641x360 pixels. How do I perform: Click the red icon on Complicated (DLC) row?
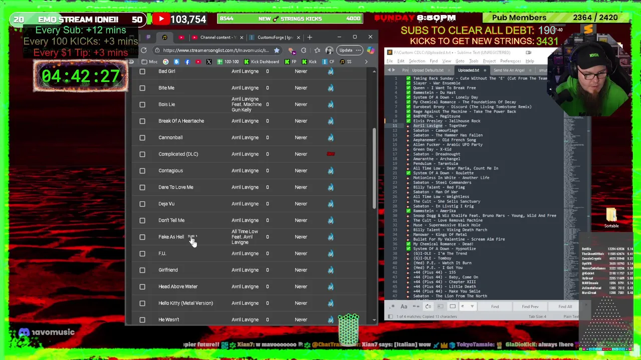point(331,154)
